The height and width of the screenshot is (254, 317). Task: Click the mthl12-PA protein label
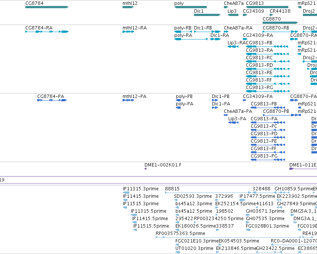134,96
